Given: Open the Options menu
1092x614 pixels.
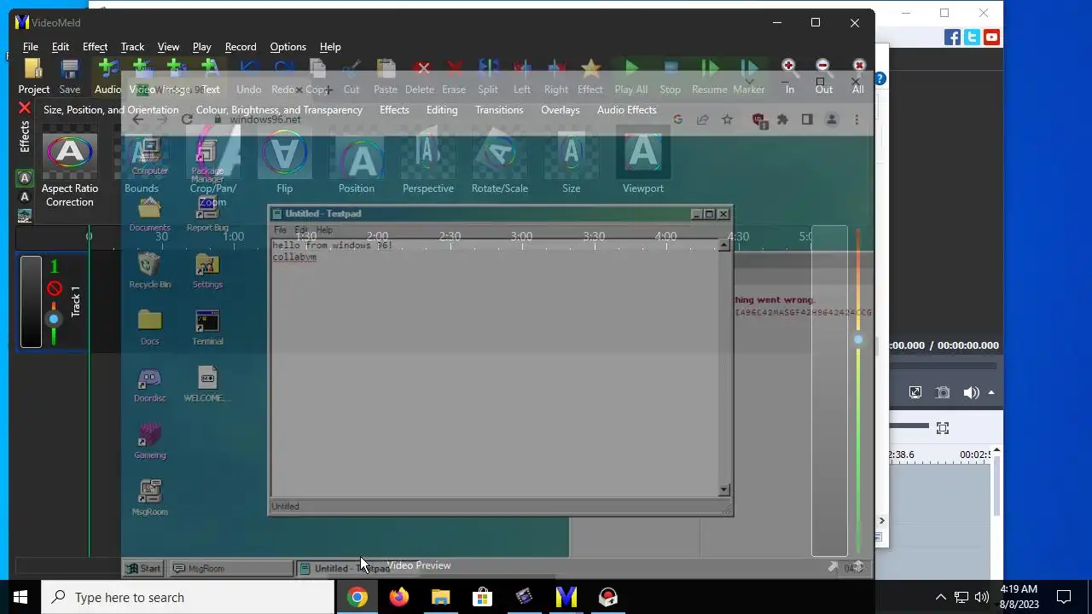Looking at the screenshot, I should click(288, 47).
